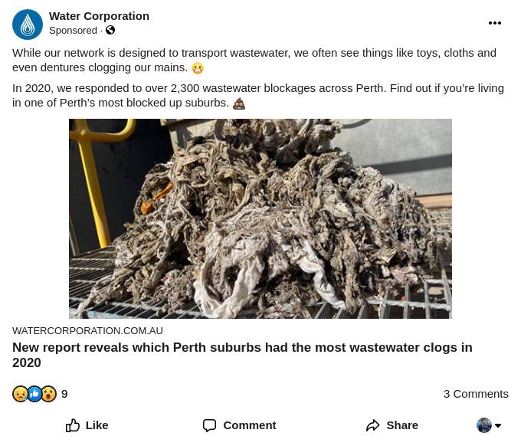The image size is (521, 446).
Task: Open the Perth wastewater clogs report headline
Action: tap(242, 355)
